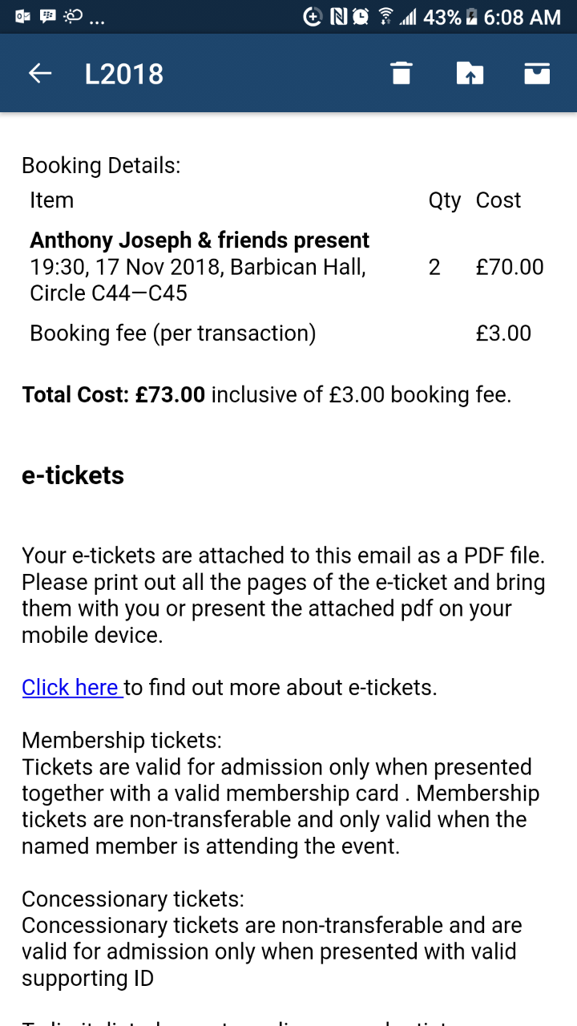Tap the NFC status bar icon
The height and width of the screenshot is (1026, 577).
(338, 16)
